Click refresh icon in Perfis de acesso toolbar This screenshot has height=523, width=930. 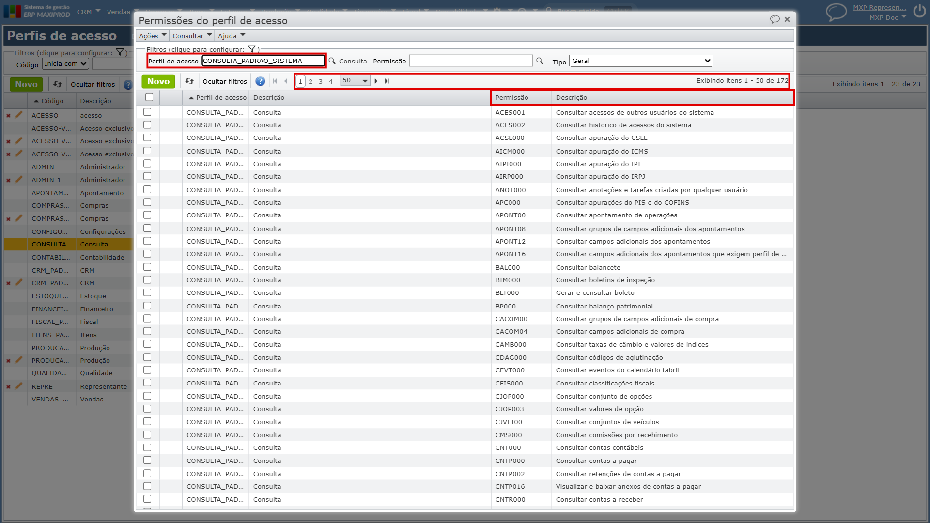pyautogui.click(x=58, y=84)
